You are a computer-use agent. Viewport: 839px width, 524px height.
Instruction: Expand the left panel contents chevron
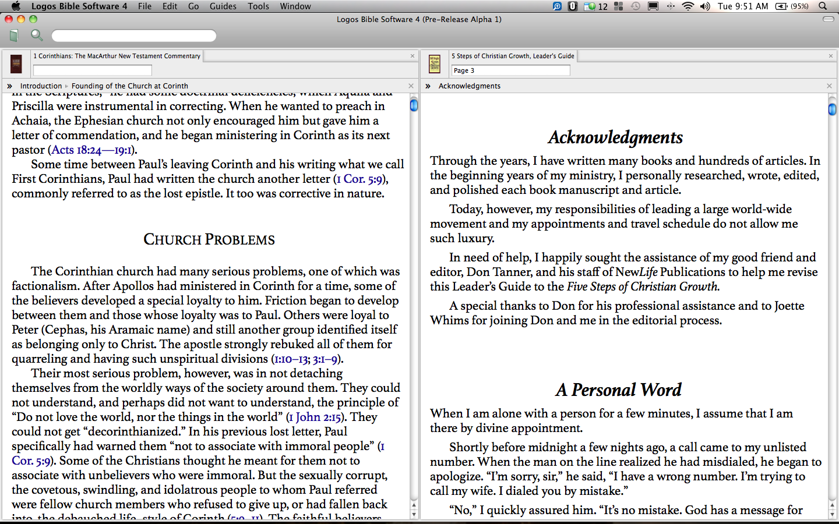[9, 86]
